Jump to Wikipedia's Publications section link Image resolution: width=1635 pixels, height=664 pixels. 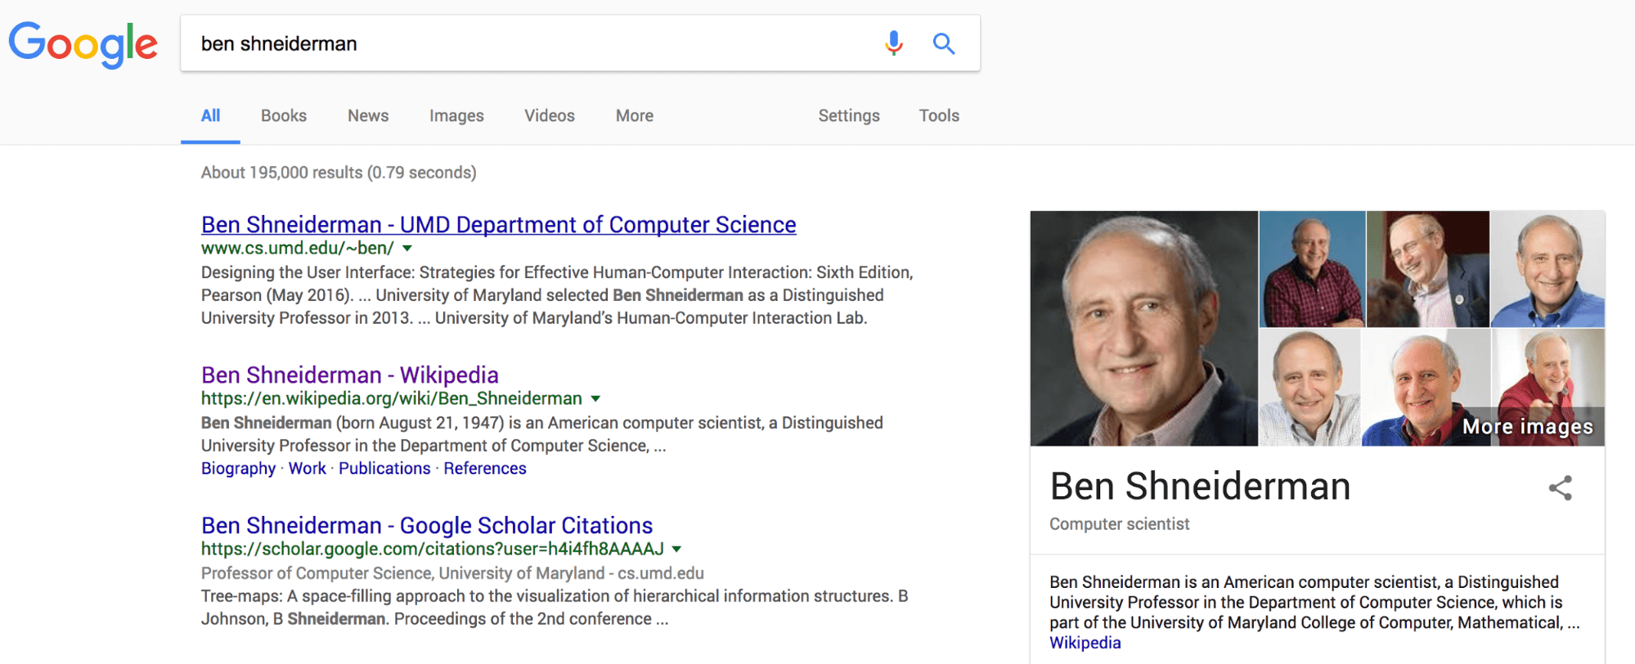[384, 469]
